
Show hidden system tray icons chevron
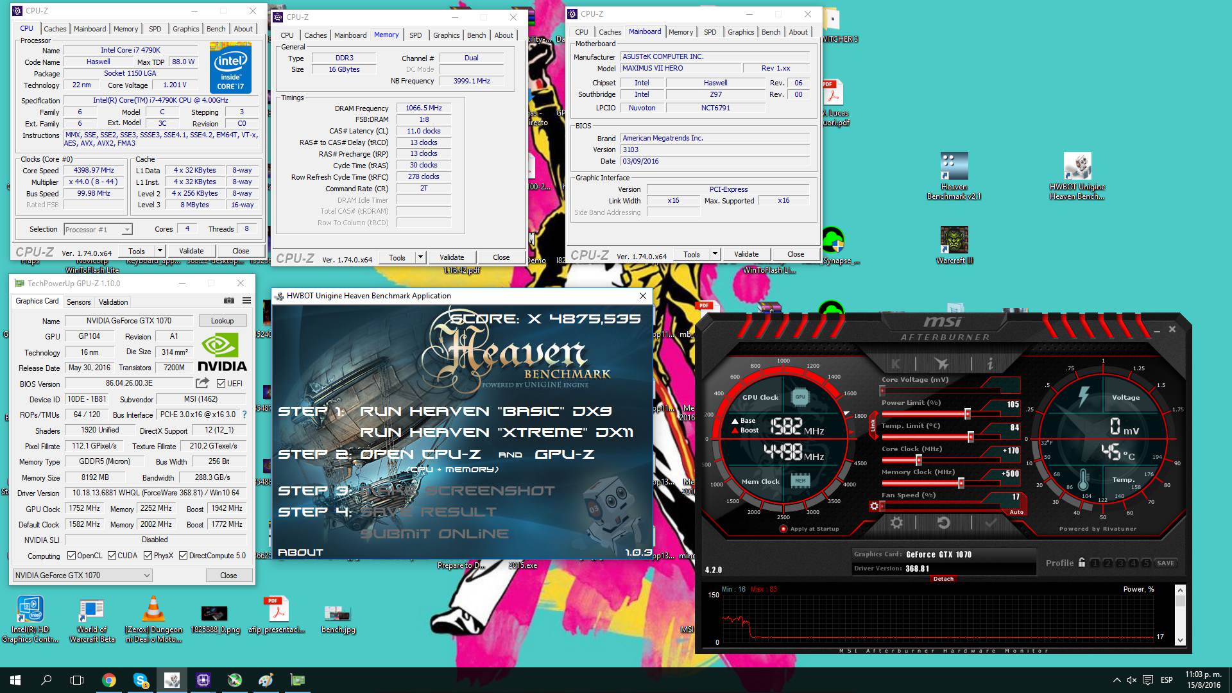pyautogui.click(x=1116, y=680)
